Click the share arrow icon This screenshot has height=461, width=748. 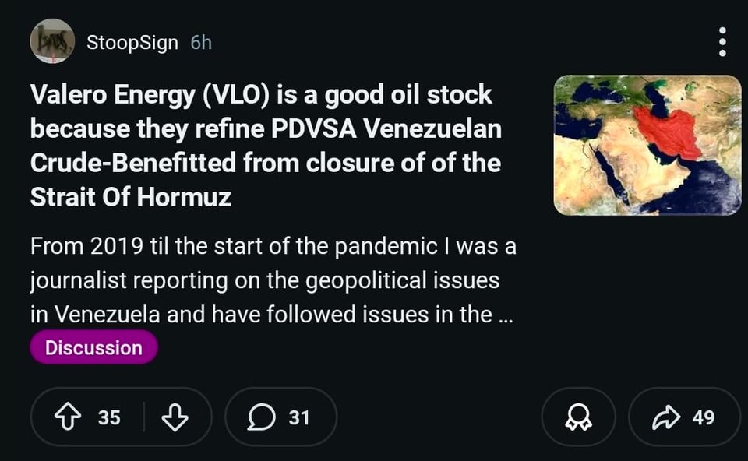665,417
